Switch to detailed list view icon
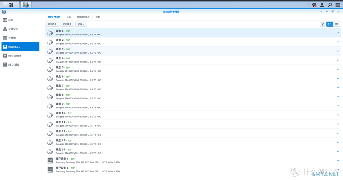The width and height of the screenshot is (343, 180). [330, 24]
